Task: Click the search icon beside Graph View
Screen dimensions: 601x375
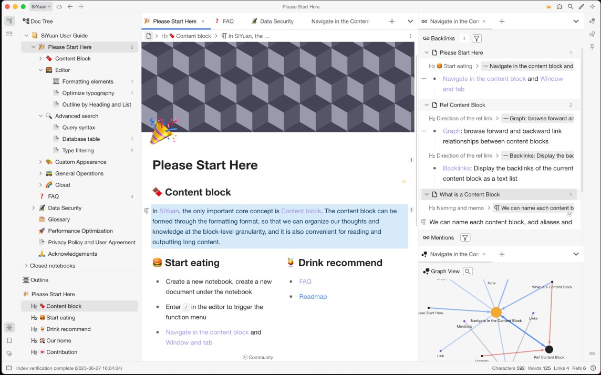Action: coord(468,272)
